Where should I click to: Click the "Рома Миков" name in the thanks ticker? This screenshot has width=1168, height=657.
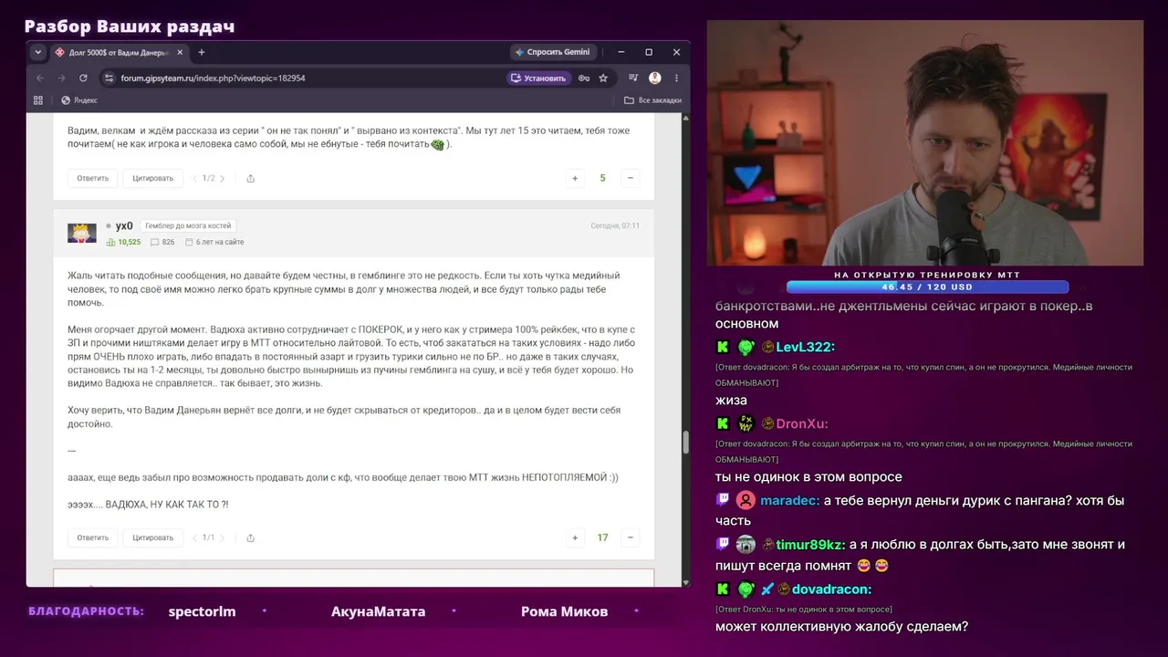564,611
